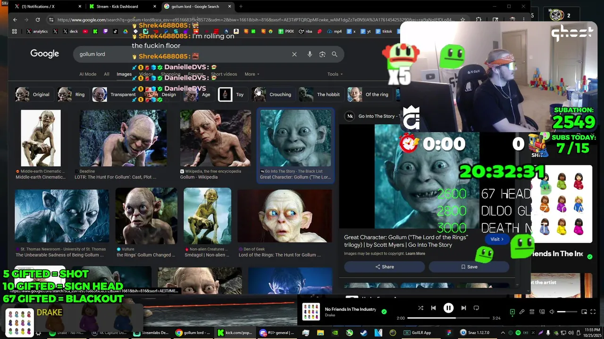Open Spotify now playing view icon
The width and height of the screenshot is (604, 339).
pyautogui.click(x=512, y=312)
